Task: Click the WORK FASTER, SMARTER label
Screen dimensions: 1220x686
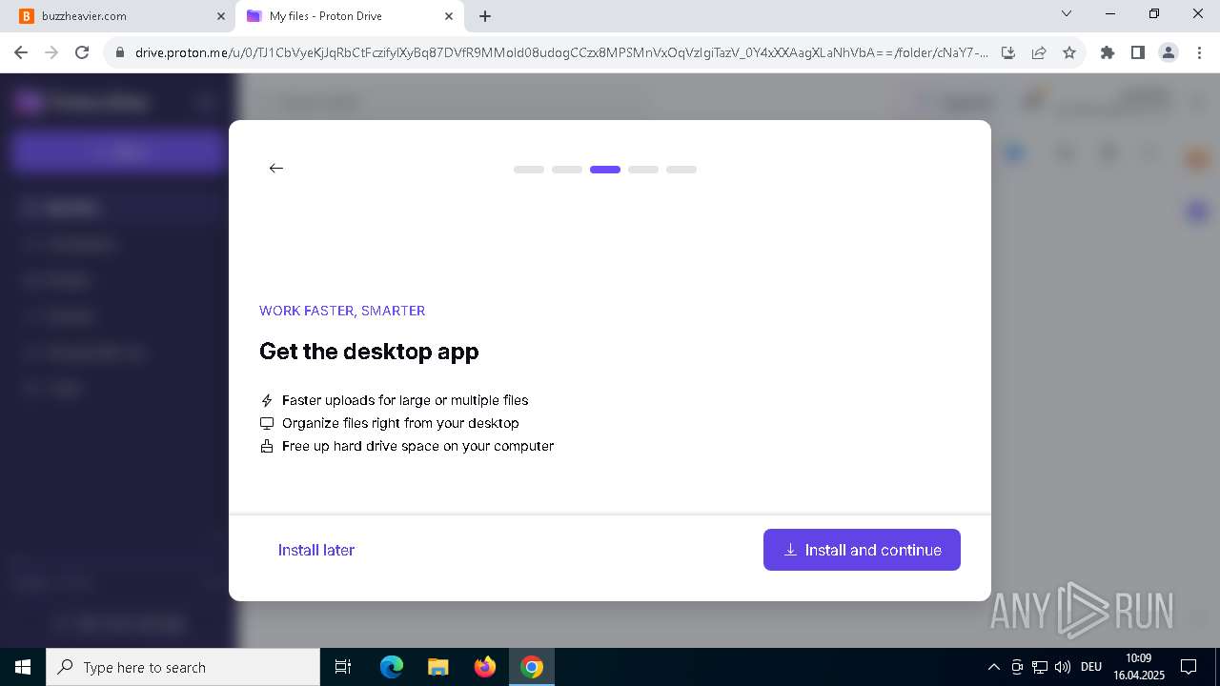Action: tap(342, 311)
